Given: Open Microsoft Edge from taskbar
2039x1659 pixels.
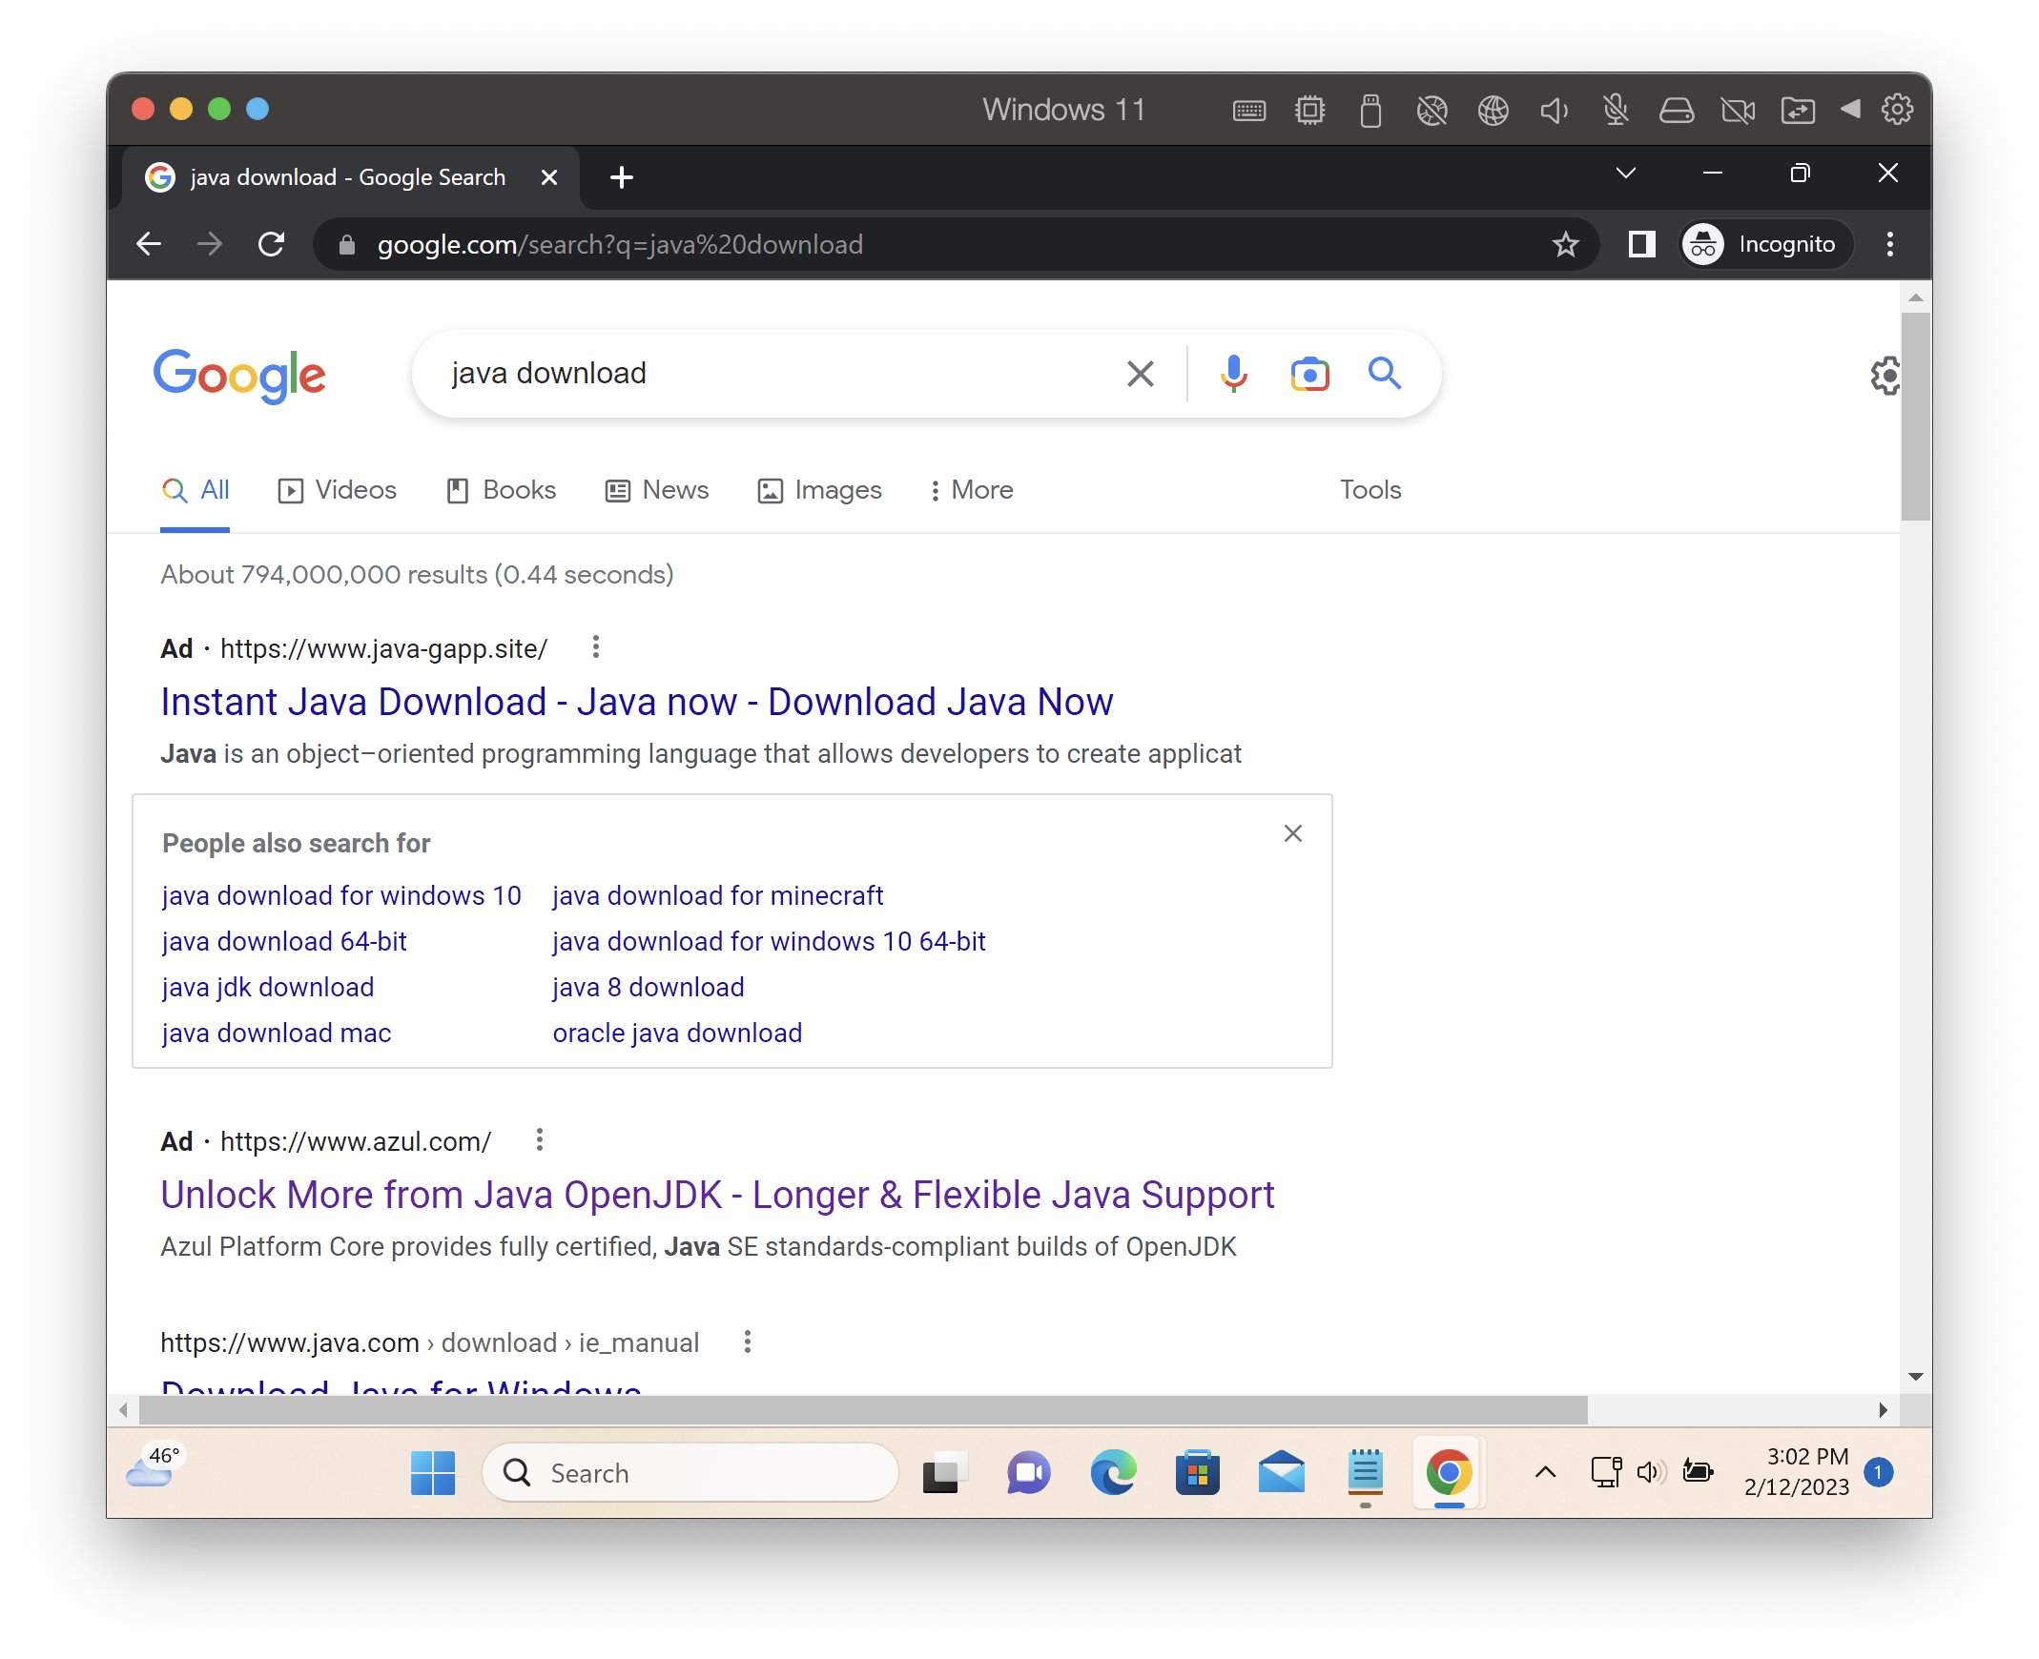Looking at the screenshot, I should coord(1113,1472).
